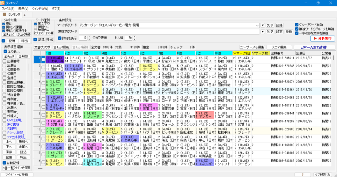337x177 pixels.
Task: Toggle 自動記憶 checkbox
Action: click(x=4, y=163)
